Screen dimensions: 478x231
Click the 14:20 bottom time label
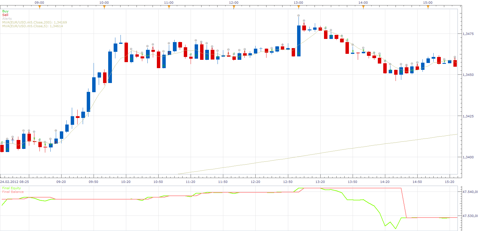385,182
